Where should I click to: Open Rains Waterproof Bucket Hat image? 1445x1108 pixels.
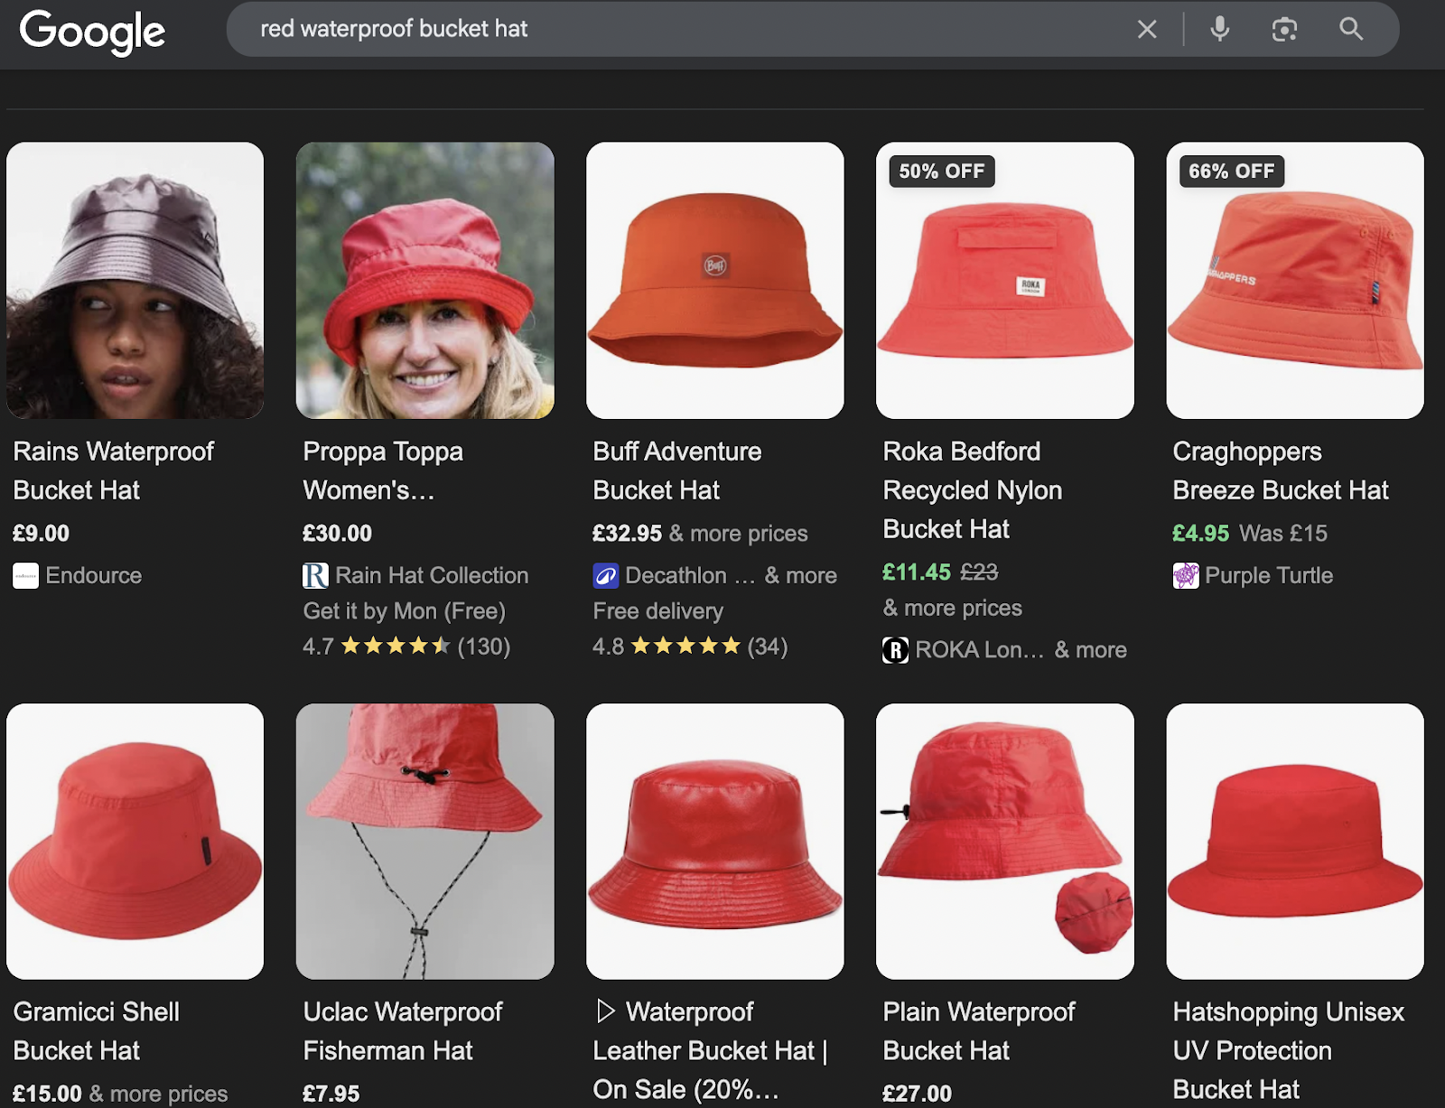coord(135,280)
